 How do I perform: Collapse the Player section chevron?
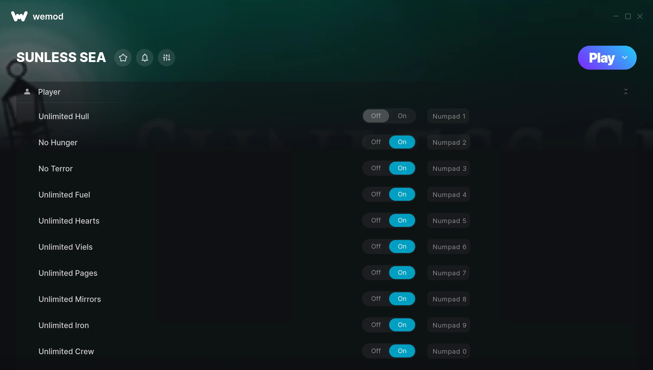626,92
